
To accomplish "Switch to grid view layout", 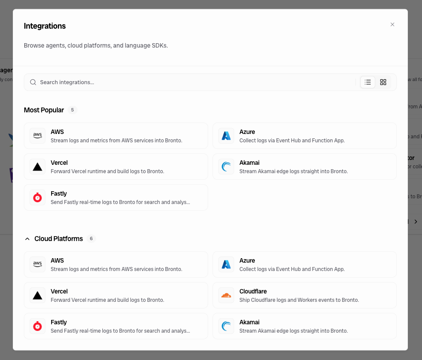I will click(383, 82).
